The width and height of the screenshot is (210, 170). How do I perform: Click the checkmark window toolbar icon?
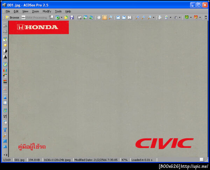[x=57, y=17]
